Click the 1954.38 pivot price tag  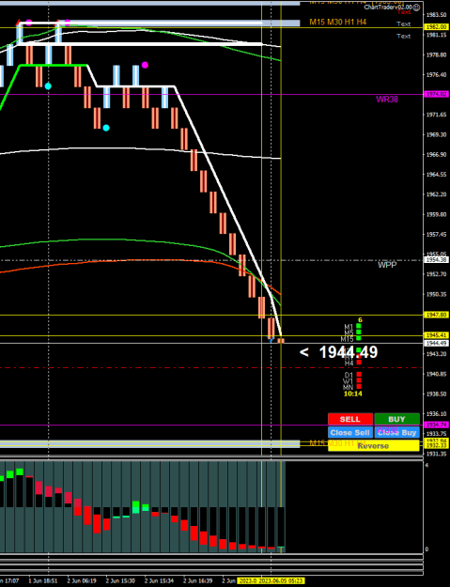(x=436, y=260)
